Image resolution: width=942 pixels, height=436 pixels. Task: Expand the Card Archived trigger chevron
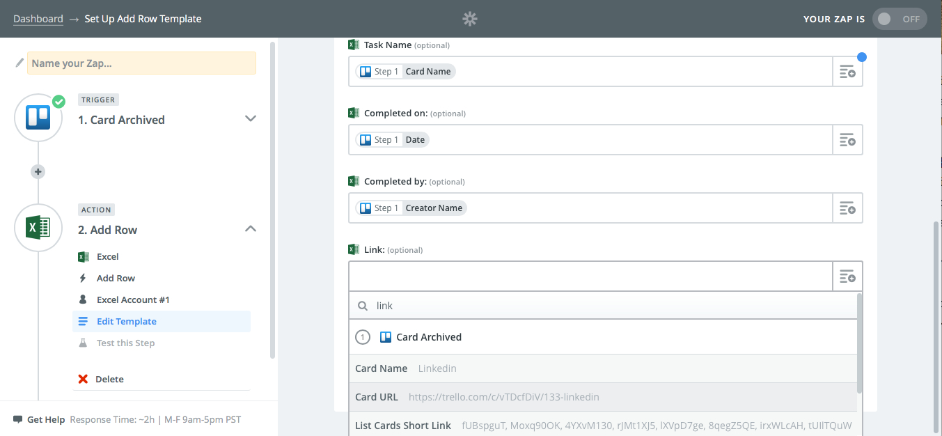point(251,119)
